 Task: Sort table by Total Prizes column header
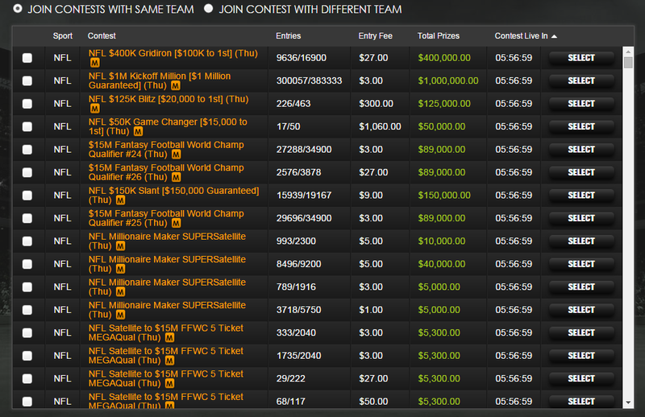[439, 36]
